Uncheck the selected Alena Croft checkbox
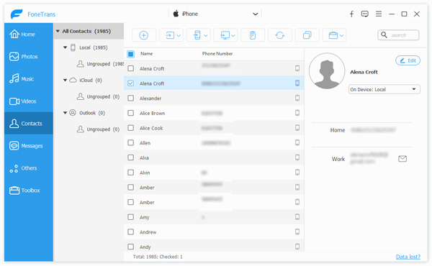This screenshot has width=432, height=266. click(x=131, y=83)
